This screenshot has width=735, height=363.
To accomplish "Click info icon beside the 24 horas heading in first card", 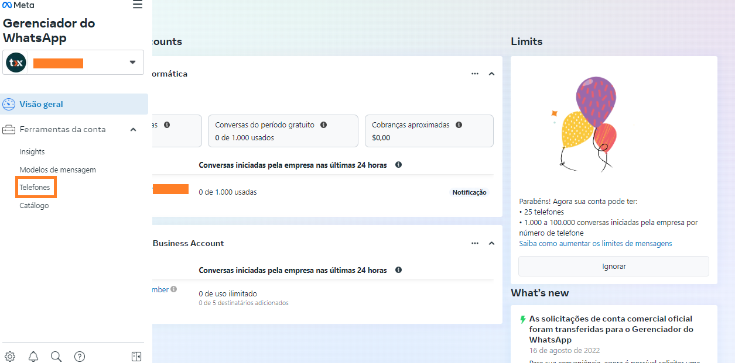I will click(x=398, y=165).
